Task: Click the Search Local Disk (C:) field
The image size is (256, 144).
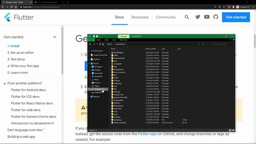Action: point(220,44)
